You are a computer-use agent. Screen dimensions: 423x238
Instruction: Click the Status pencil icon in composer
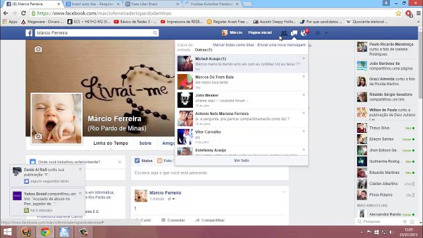point(137,161)
